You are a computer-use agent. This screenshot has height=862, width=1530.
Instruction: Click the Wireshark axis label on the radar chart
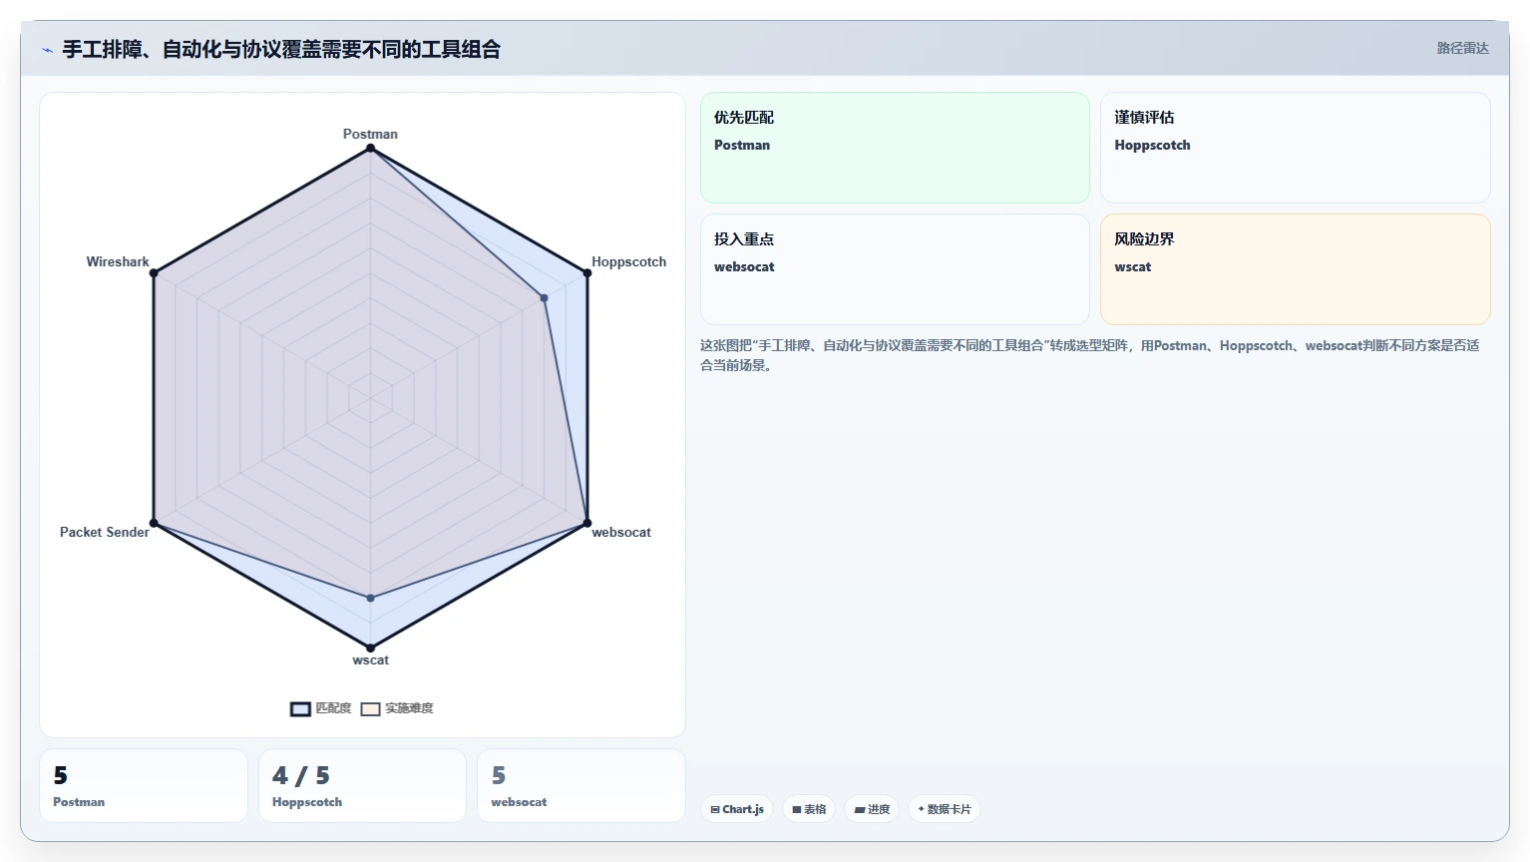coord(118,261)
